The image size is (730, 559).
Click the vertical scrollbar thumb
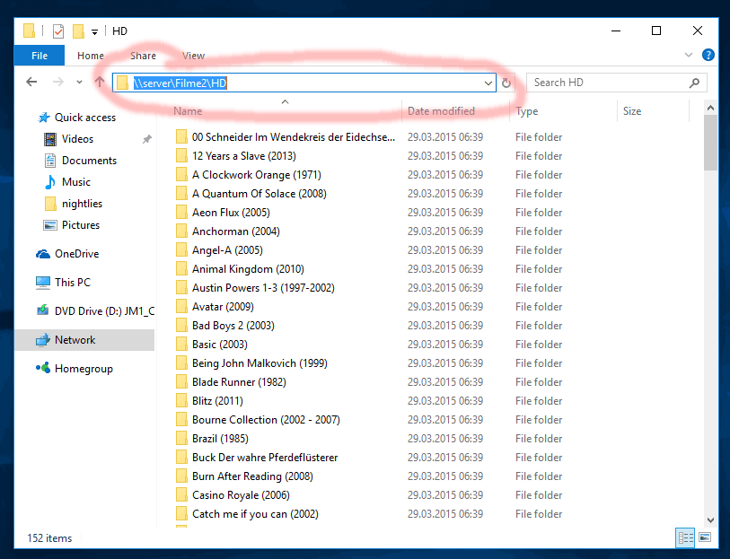point(710,143)
